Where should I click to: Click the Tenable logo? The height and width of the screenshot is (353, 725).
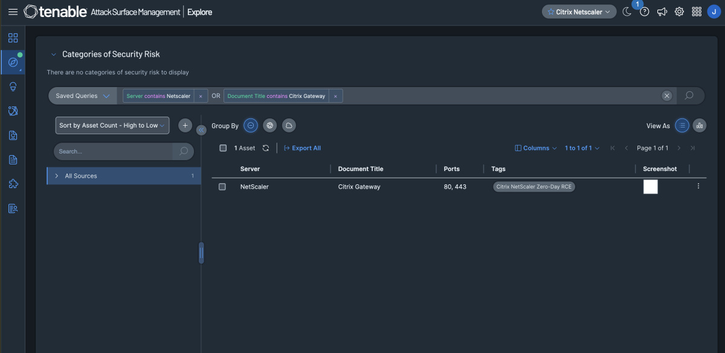coord(55,11)
